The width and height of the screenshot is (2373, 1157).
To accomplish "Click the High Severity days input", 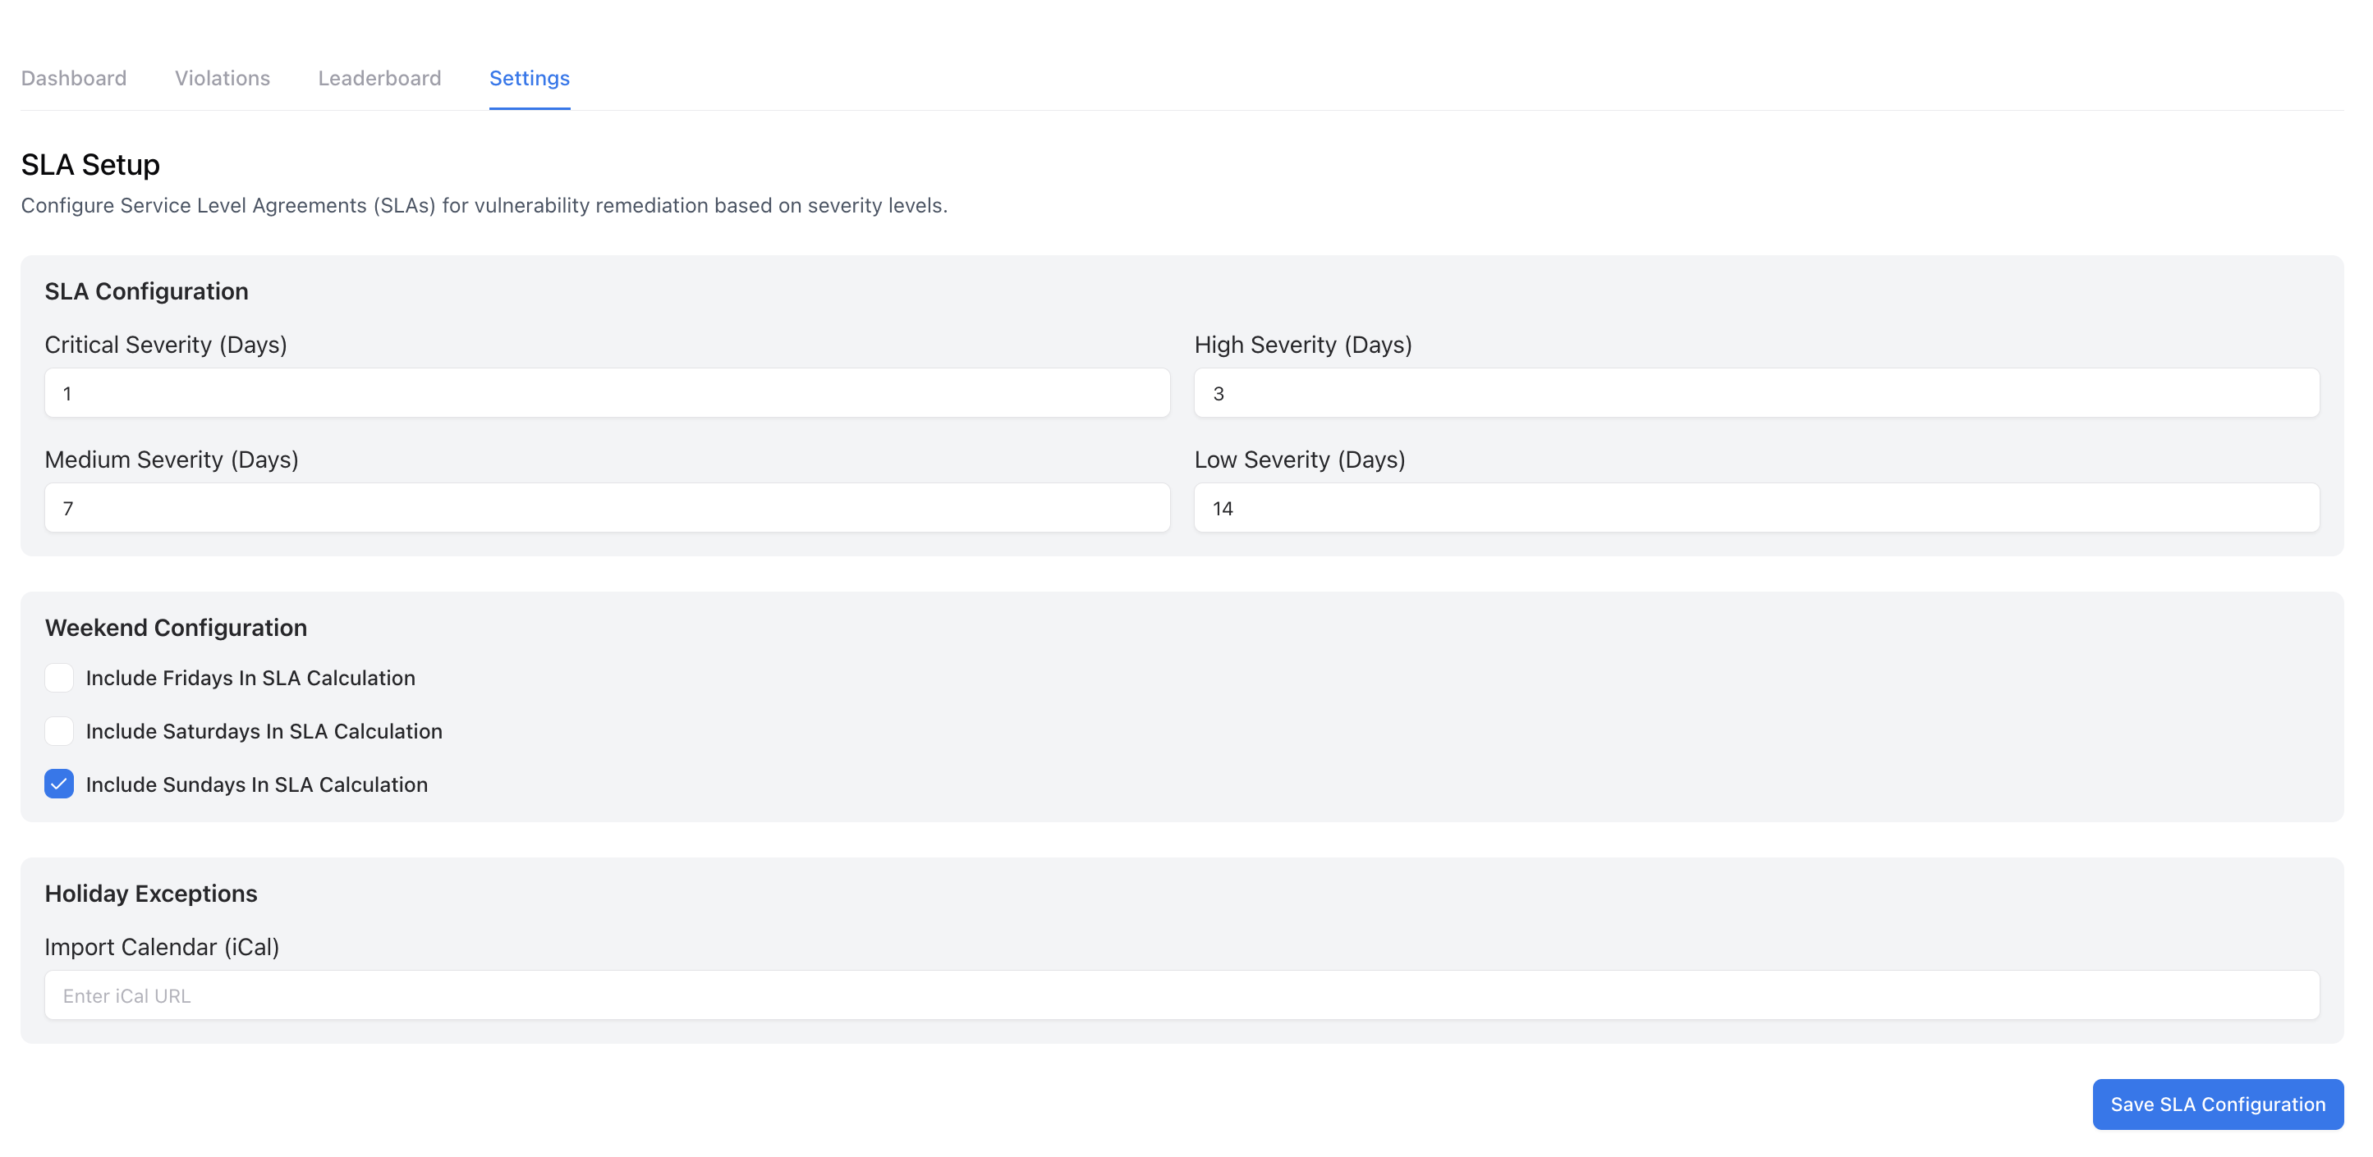I will [1756, 392].
